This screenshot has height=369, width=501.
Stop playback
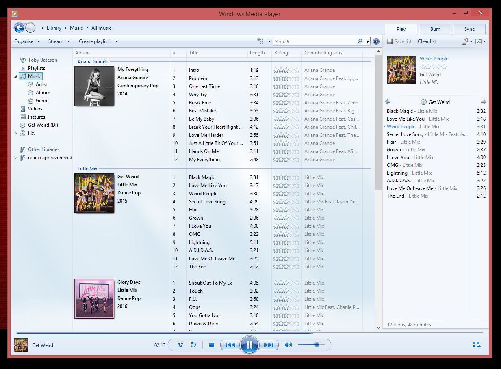click(x=211, y=345)
